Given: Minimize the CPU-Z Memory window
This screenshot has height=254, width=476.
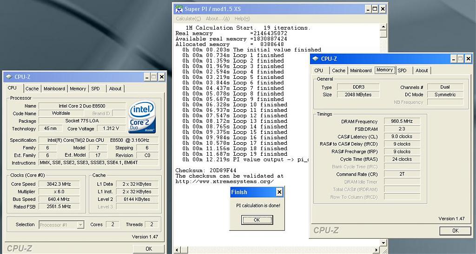Looking at the screenshot, I should point(453,59).
